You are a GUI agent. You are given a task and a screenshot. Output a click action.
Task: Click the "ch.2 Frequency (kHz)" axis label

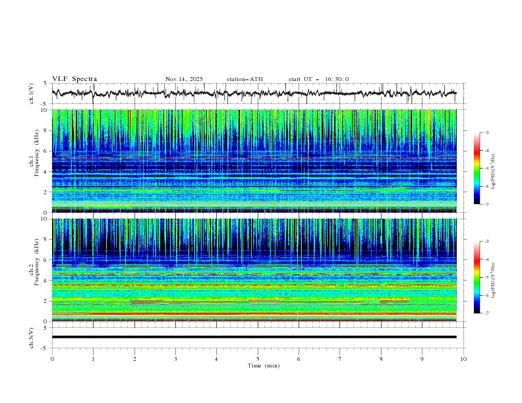tap(34, 261)
